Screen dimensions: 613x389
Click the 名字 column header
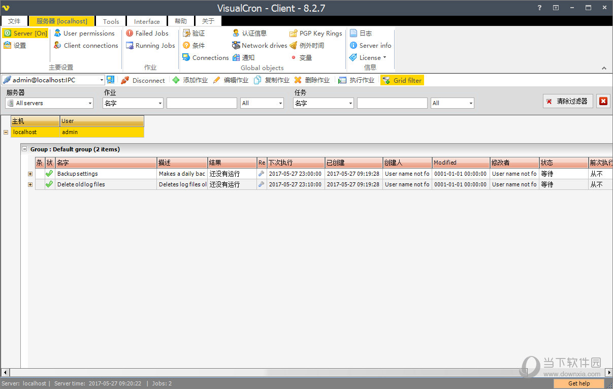[106, 163]
